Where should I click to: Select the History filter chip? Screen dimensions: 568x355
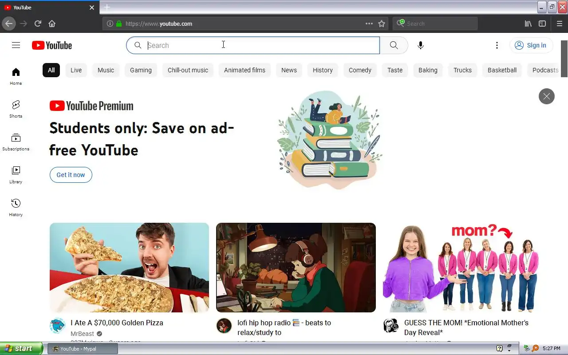(323, 70)
